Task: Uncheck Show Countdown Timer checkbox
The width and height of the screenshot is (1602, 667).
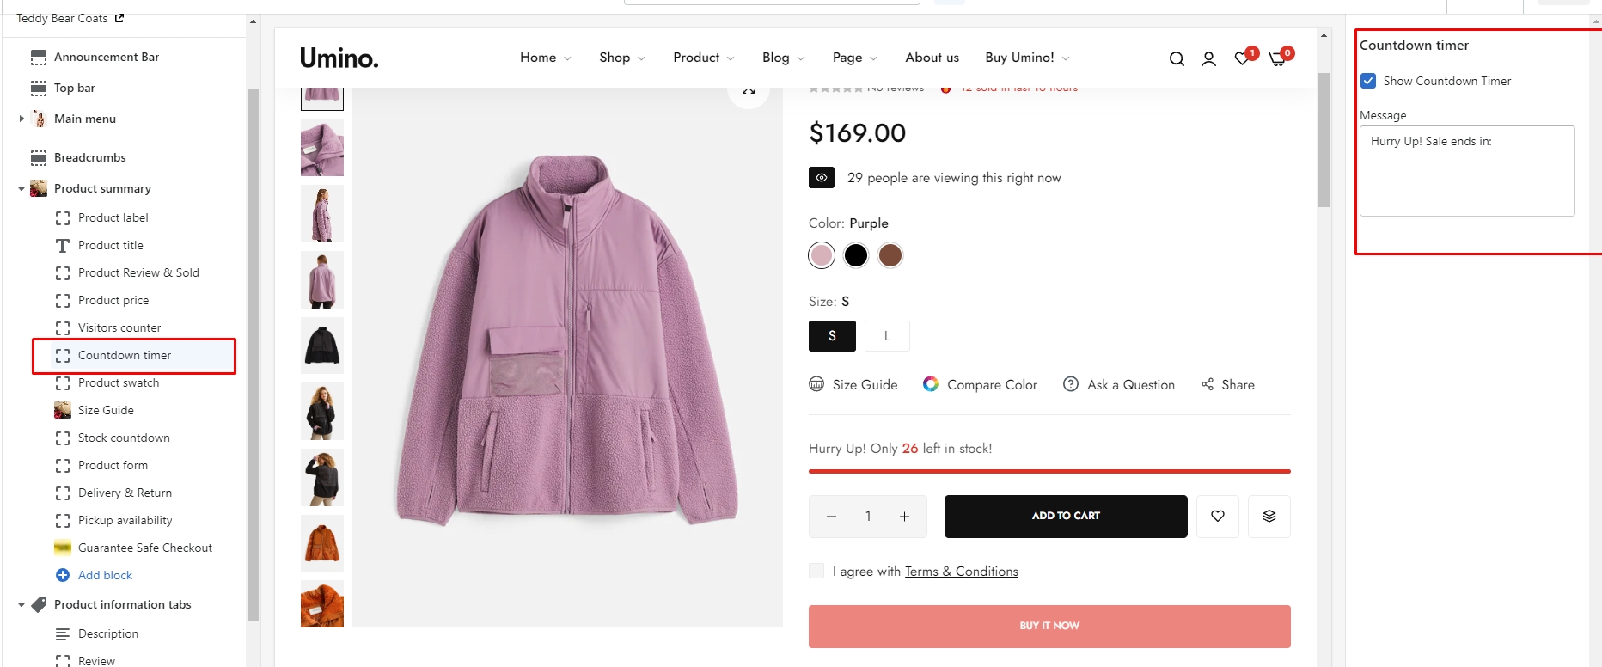Action: click(1368, 81)
